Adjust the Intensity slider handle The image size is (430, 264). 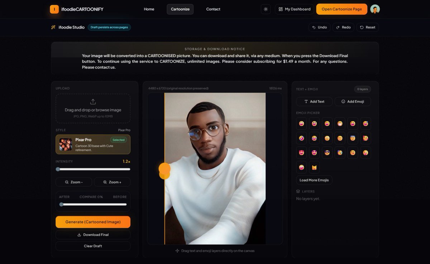coord(58,169)
